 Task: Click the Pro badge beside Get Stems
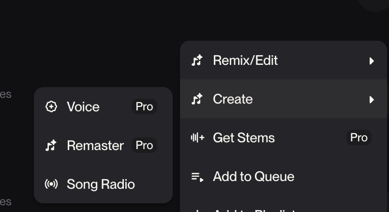[x=359, y=138]
